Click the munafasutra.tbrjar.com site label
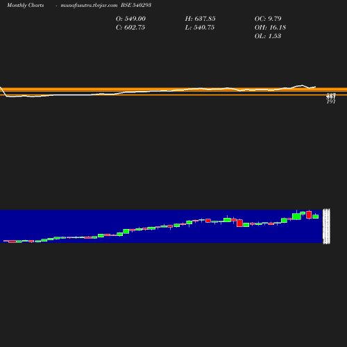The width and height of the screenshot is (347, 347). [x=89, y=5]
